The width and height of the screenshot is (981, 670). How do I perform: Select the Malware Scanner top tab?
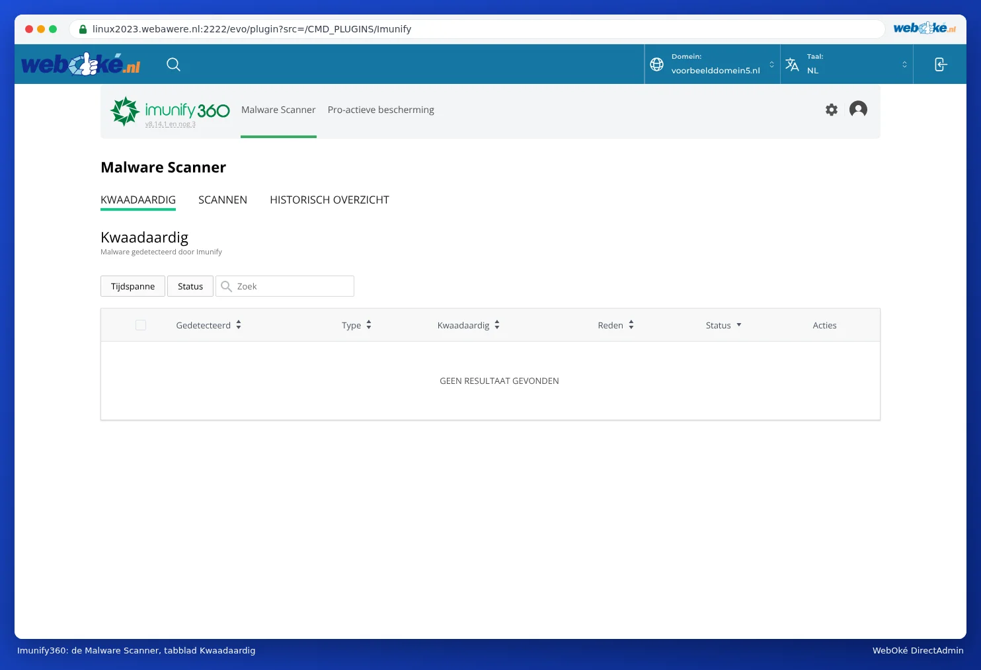click(x=278, y=110)
